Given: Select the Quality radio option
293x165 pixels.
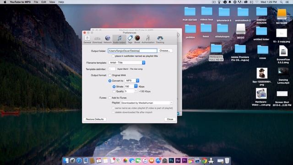Looking at the screenshot, I should [x=114, y=92].
